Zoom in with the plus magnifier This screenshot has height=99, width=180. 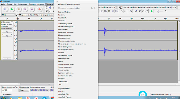pos(136,11)
